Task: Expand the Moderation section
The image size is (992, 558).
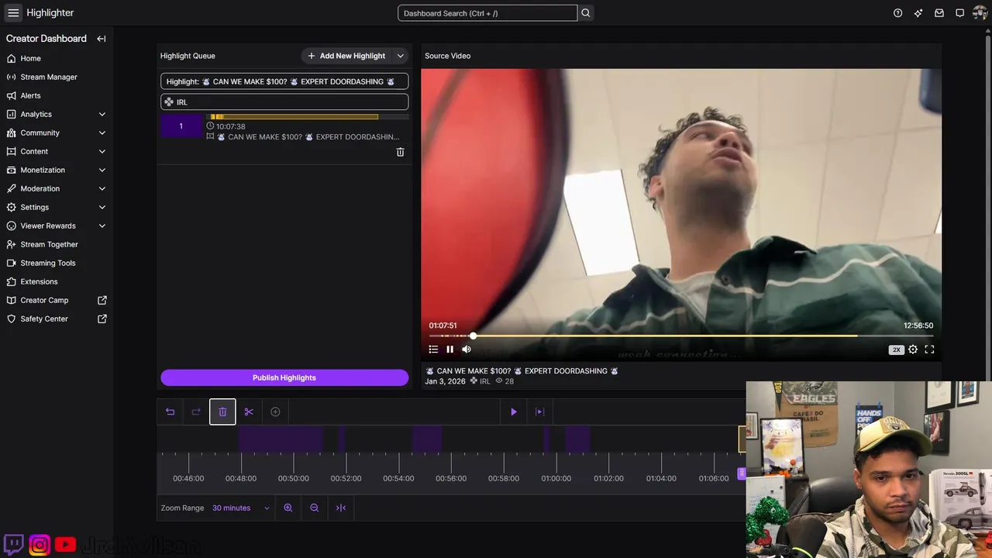Action: (x=102, y=188)
